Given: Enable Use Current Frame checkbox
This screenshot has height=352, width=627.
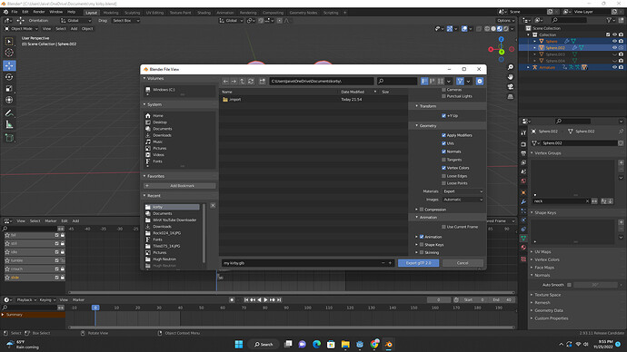Looking at the screenshot, I should click(x=443, y=227).
